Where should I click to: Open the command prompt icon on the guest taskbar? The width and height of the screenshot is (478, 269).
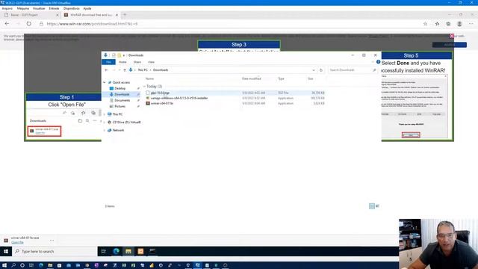[x=152, y=251]
